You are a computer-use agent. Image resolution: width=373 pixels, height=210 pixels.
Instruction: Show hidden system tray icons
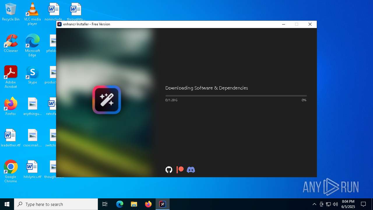click(x=314, y=204)
